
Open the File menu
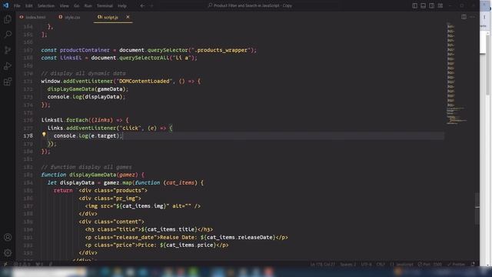pyautogui.click(x=17, y=5)
